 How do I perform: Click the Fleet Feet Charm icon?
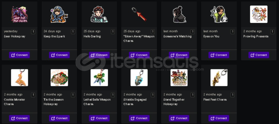click(219, 78)
